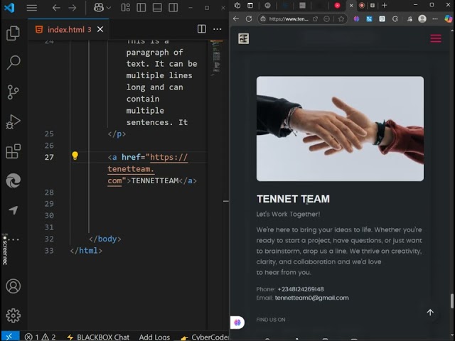
Task: Click the closing body tag on line 32
Action: (x=105, y=239)
